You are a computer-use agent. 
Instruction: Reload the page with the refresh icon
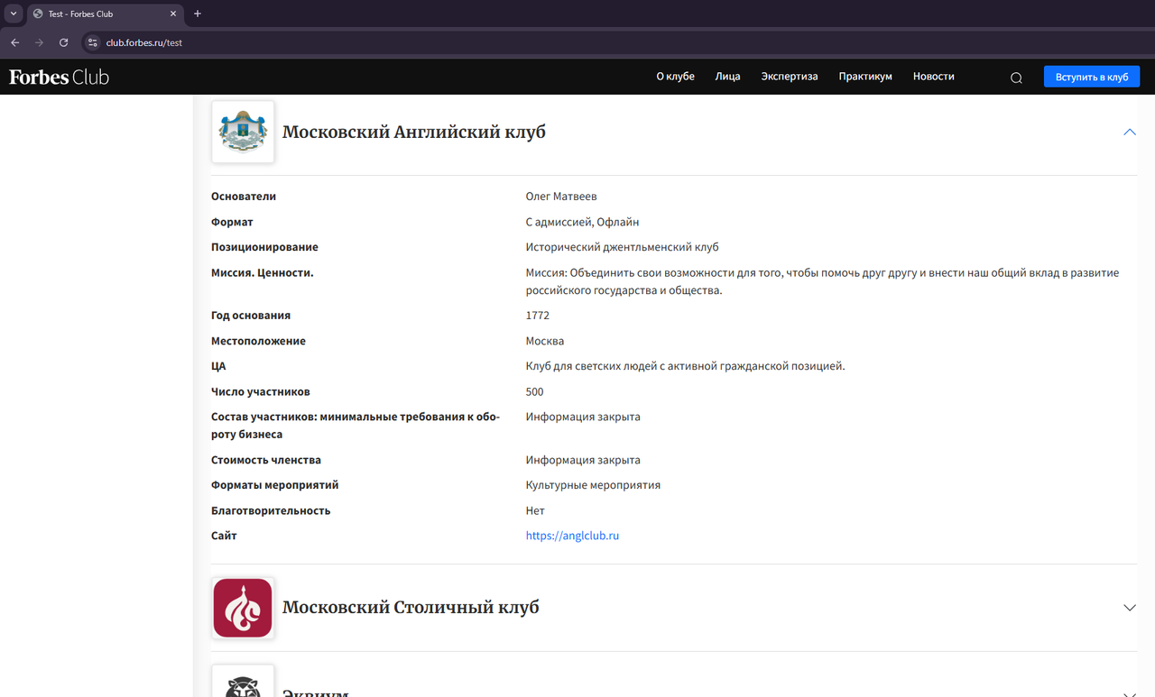(63, 42)
